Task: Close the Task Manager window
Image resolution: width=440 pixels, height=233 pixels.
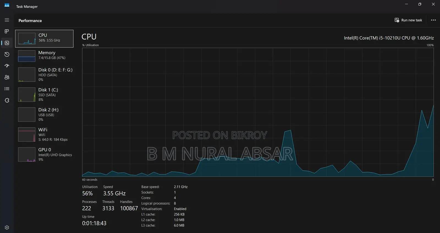Action: [x=433, y=4]
